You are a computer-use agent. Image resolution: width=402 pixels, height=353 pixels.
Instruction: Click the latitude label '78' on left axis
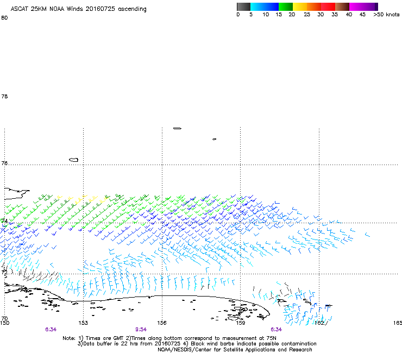coord(4,96)
